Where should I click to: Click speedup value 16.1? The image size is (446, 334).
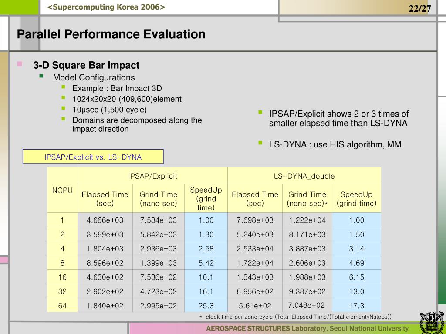click(206, 291)
